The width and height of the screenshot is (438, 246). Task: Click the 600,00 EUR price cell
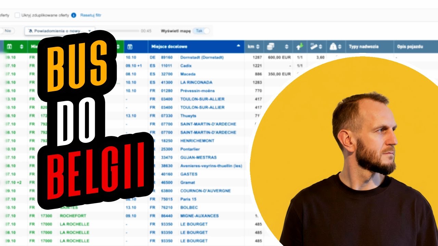click(279, 57)
